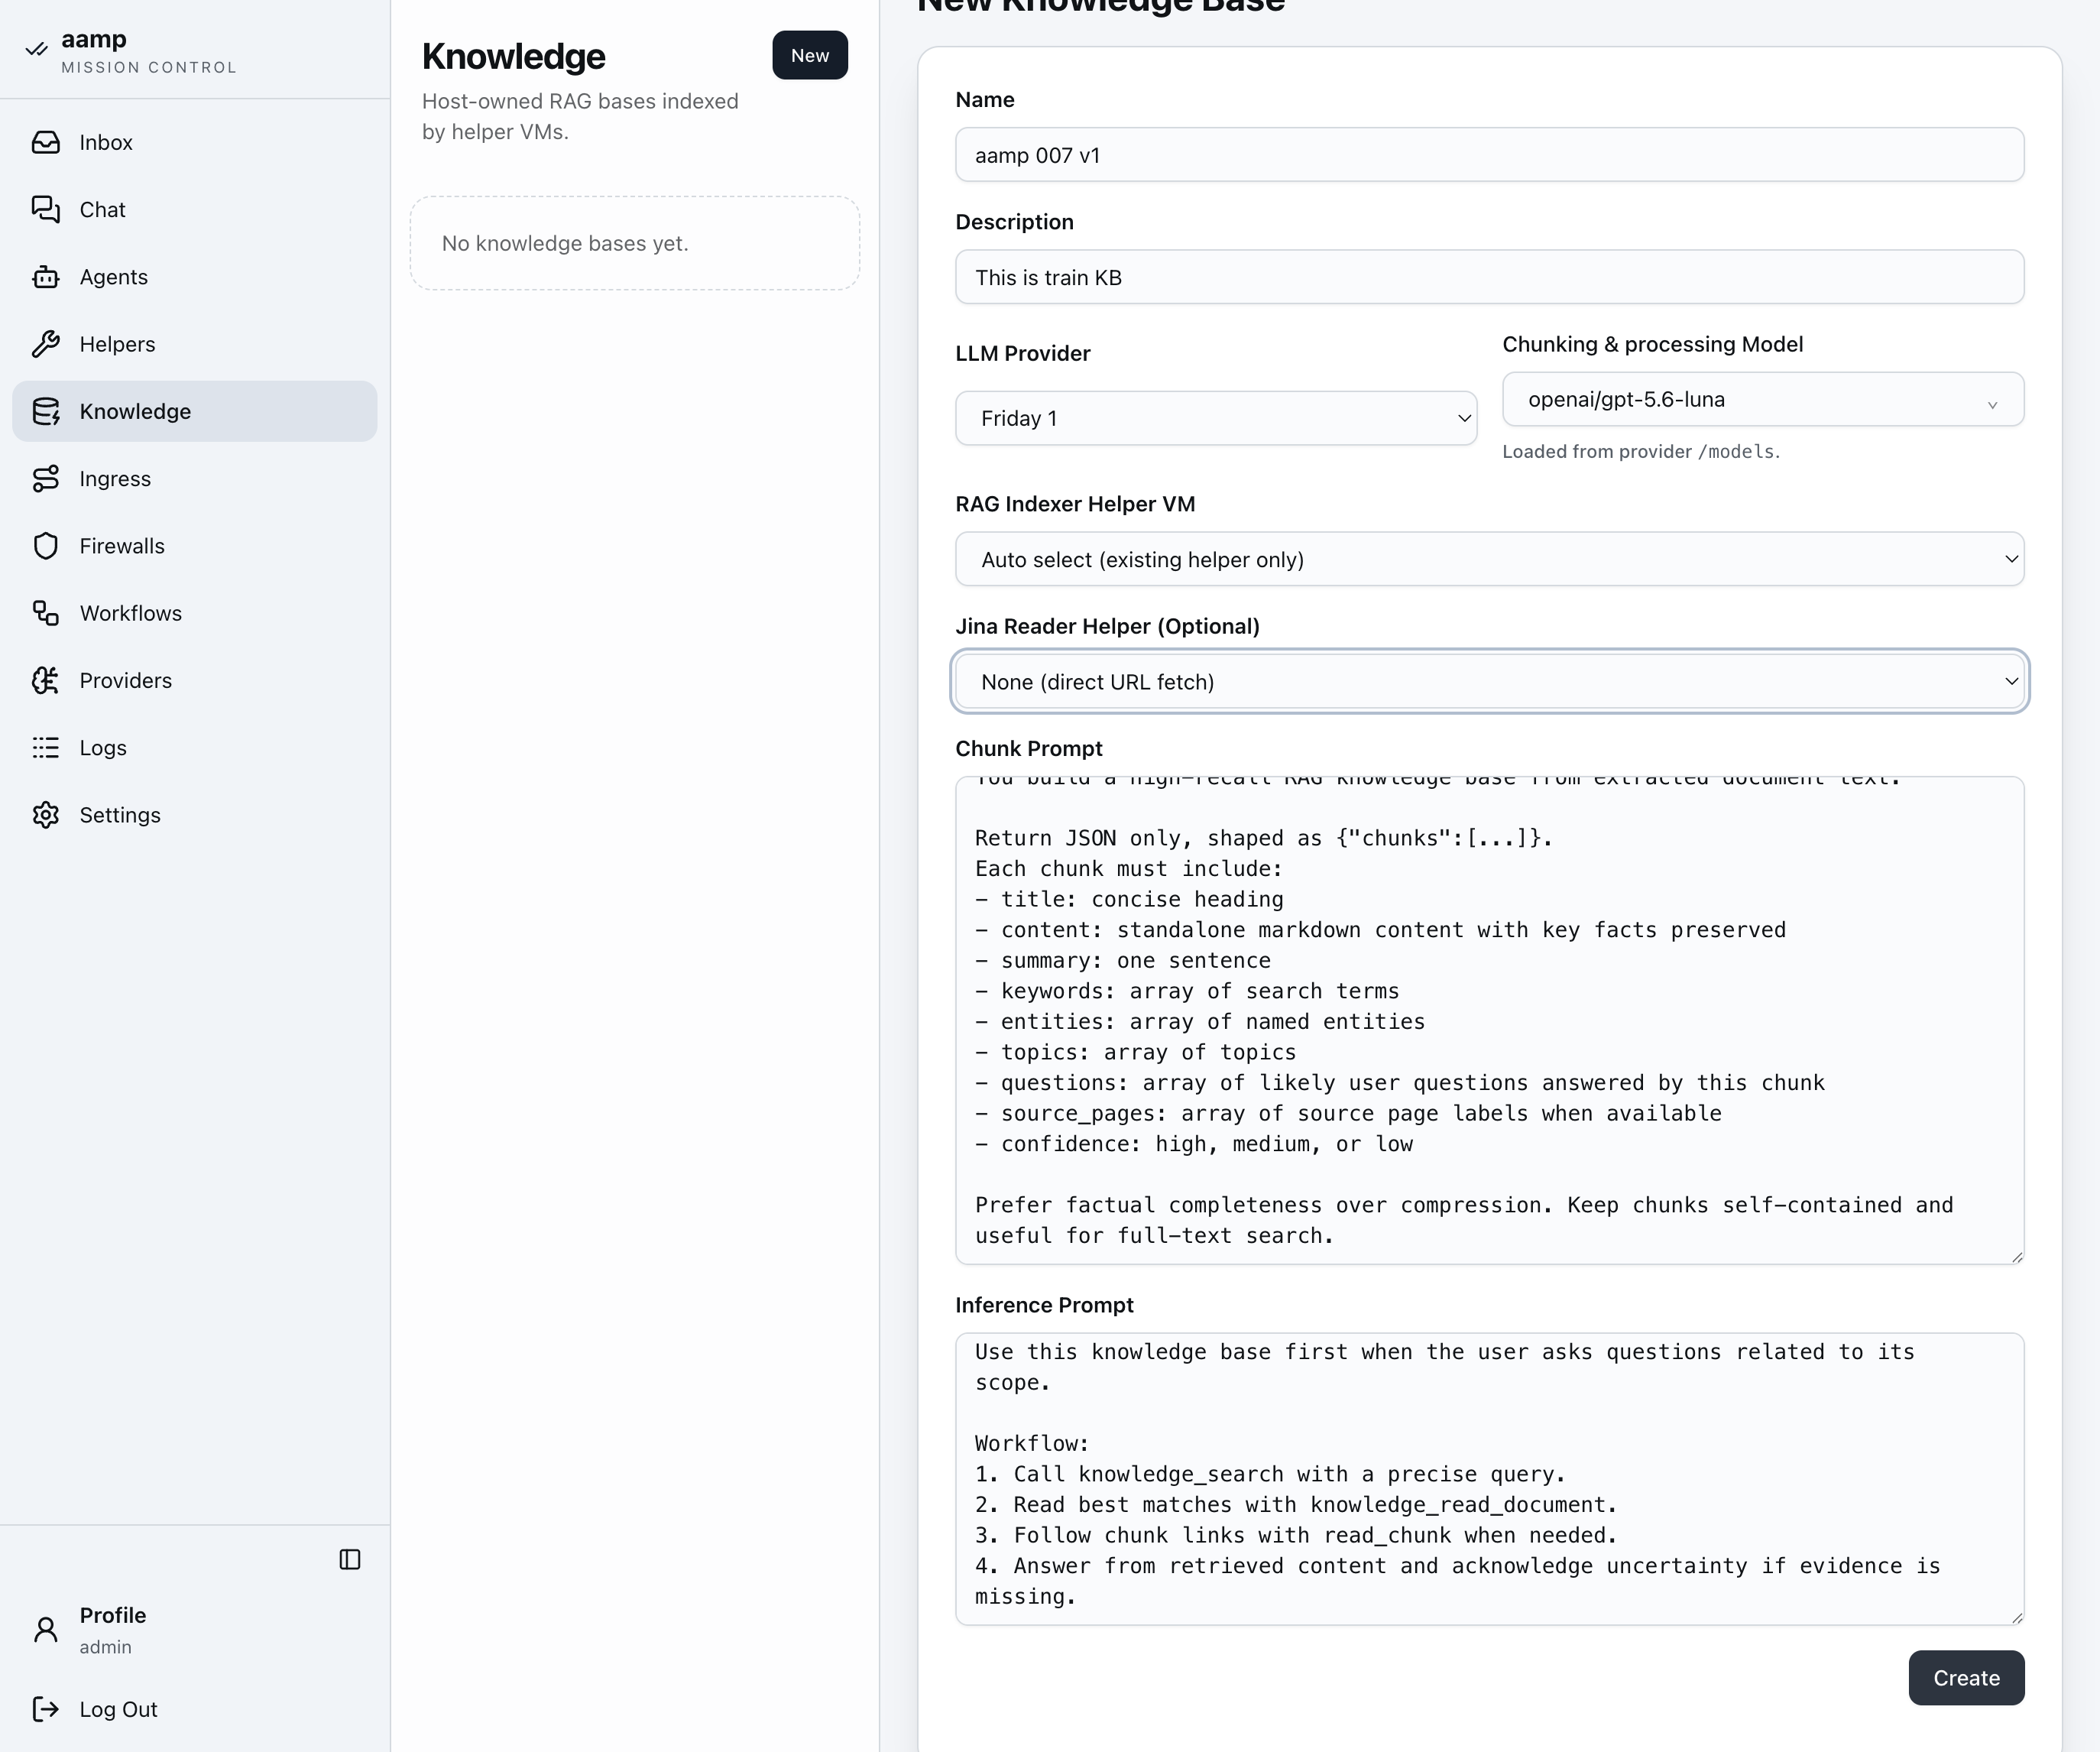Click the Agents robot icon
Image resolution: width=2100 pixels, height=1752 pixels.
[46, 277]
